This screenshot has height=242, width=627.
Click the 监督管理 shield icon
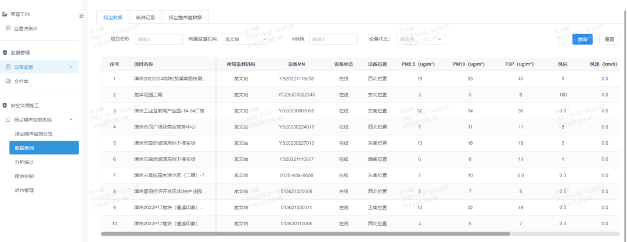click(5, 53)
